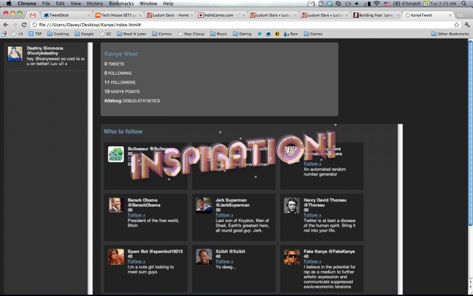Viewport: 473px width, 296px height.
Task: Open the History menu
Action: [x=95, y=4]
